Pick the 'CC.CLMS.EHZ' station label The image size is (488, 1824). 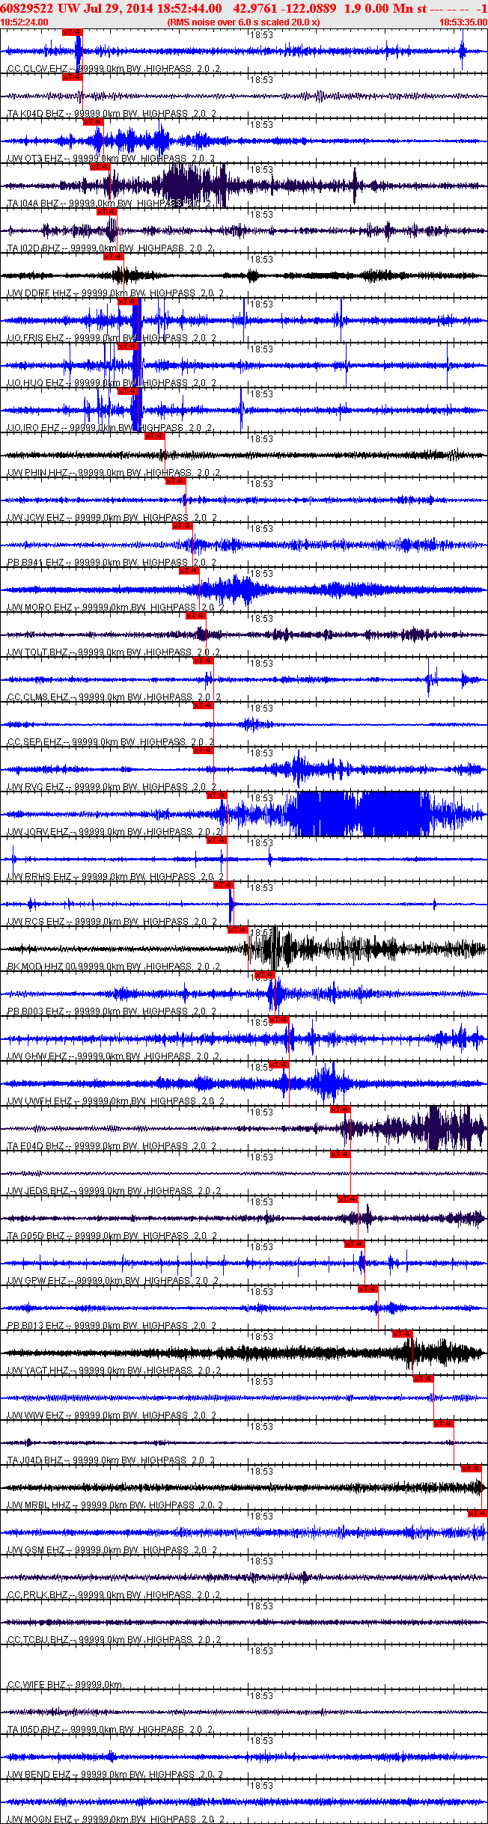[x=38, y=697]
